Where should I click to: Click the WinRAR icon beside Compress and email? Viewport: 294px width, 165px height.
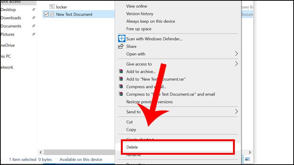click(x=121, y=87)
